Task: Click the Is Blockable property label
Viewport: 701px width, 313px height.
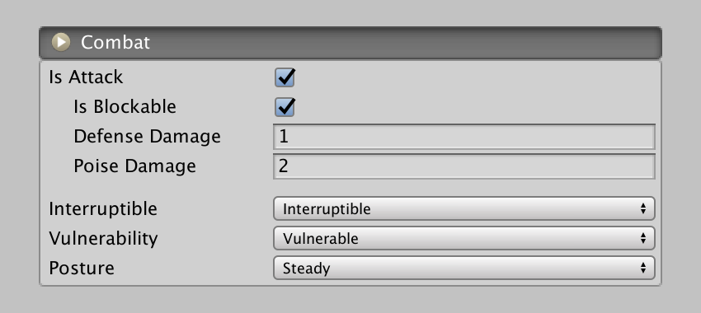Action: point(125,107)
